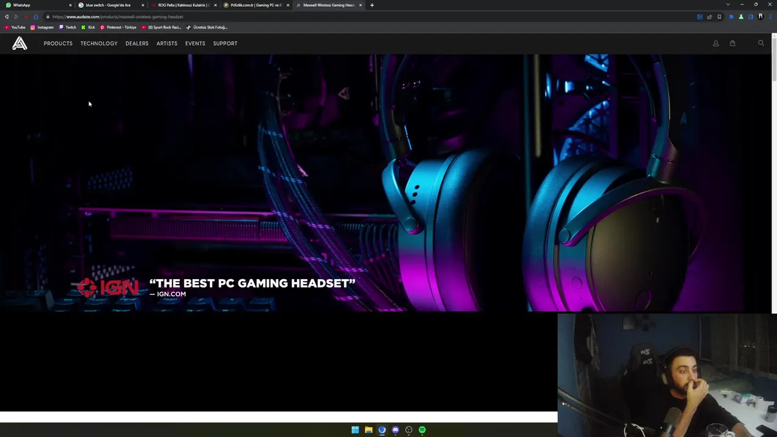The height and width of the screenshot is (437, 777).
Task: Switch to the PcKolik.com.tr tab
Action: (255, 5)
